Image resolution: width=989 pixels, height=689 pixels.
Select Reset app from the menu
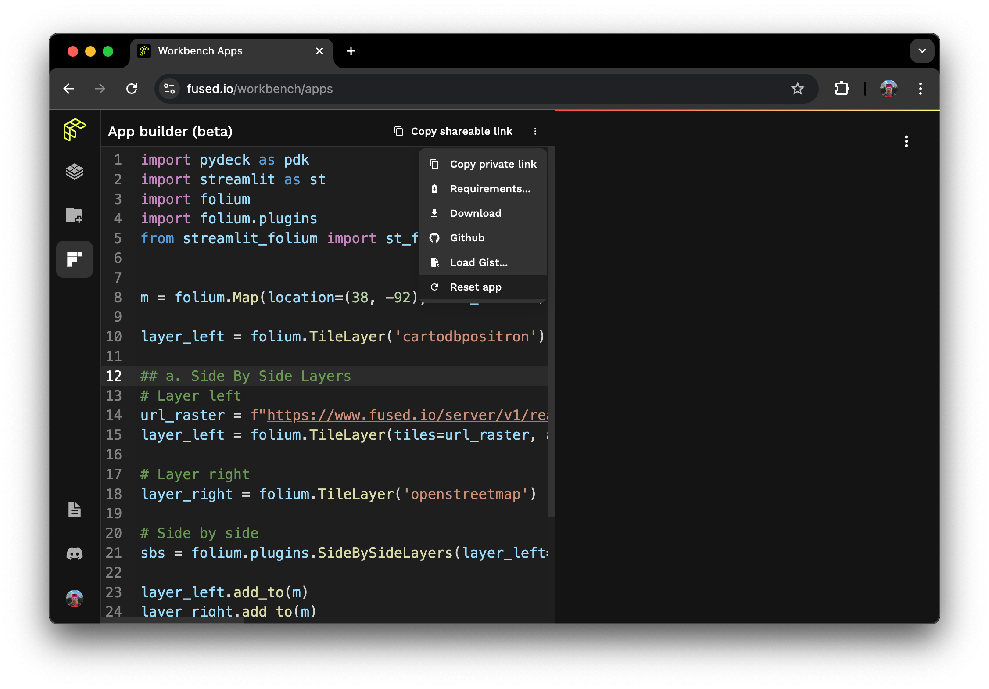[x=483, y=287]
